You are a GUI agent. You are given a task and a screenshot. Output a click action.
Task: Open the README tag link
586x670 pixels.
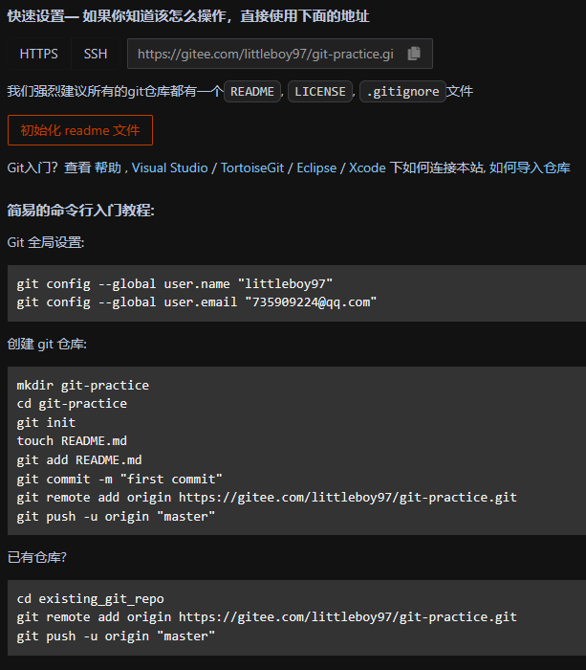[x=252, y=92]
